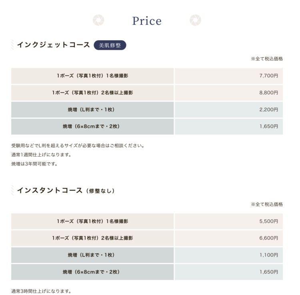This screenshot has height=295, width=300.
Task: Click the 8,800円 price cell
Action: [x=229, y=93]
